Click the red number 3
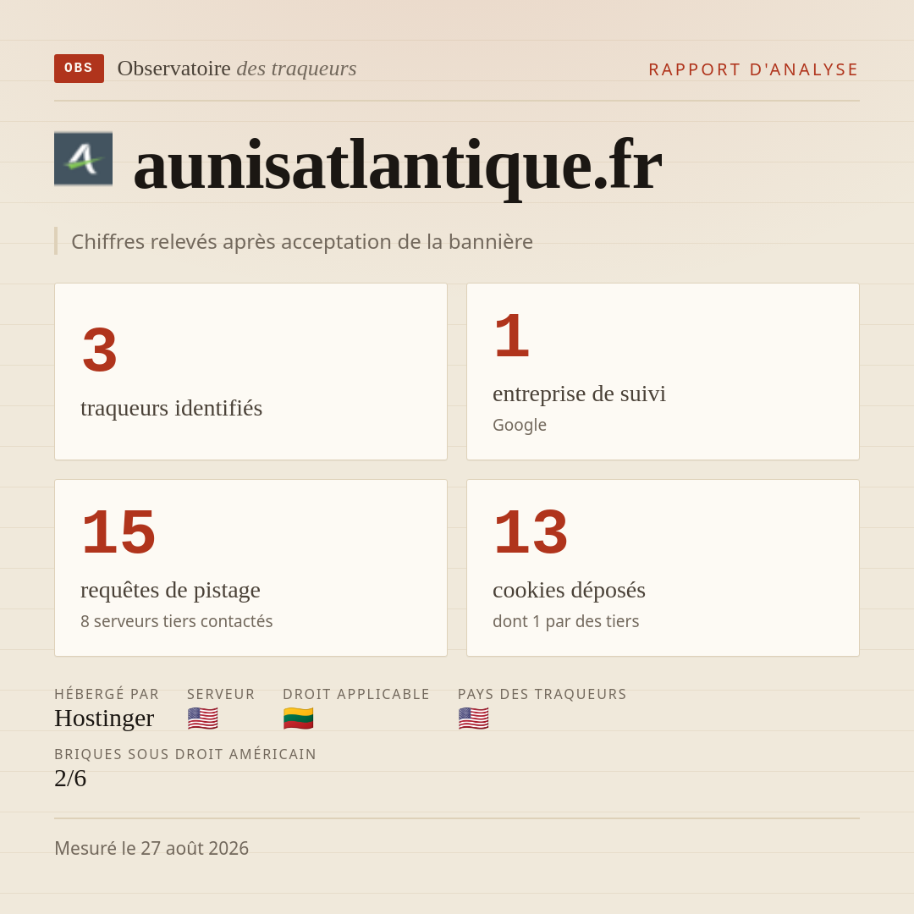Screen dimensions: 914x914 coord(100,350)
